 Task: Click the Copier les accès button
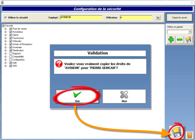(179, 17)
